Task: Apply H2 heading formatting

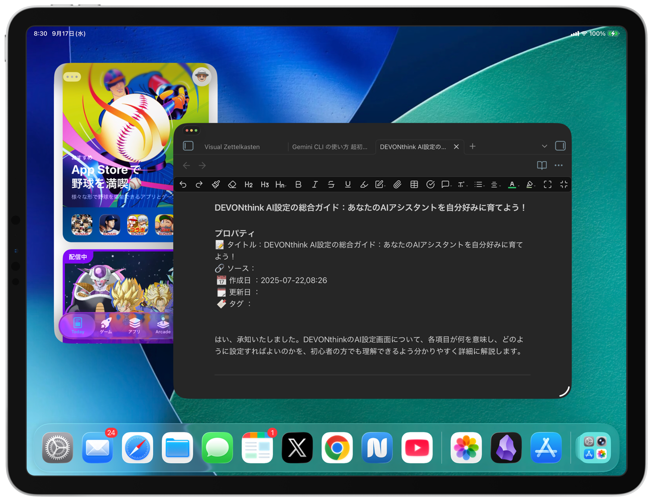Action: click(248, 184)
